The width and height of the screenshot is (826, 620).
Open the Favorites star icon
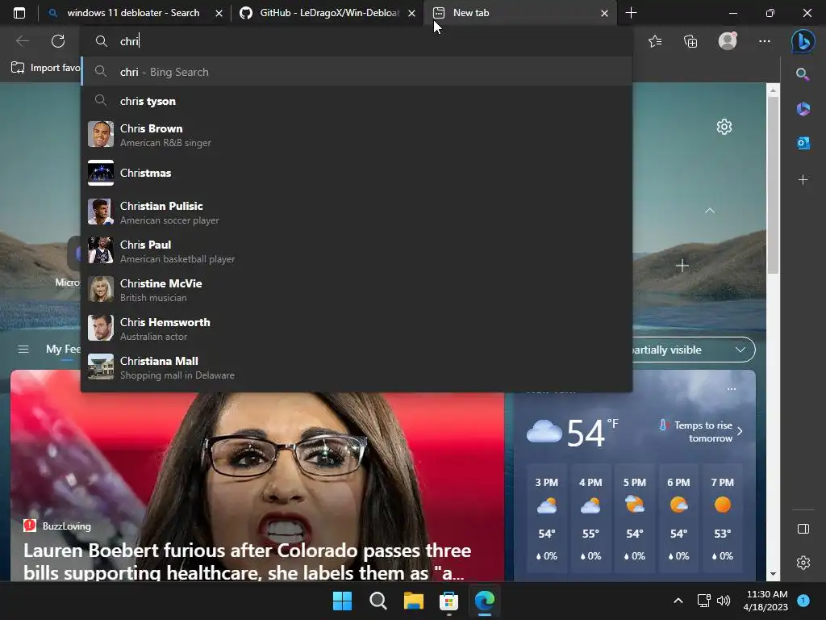click(655, 41)
